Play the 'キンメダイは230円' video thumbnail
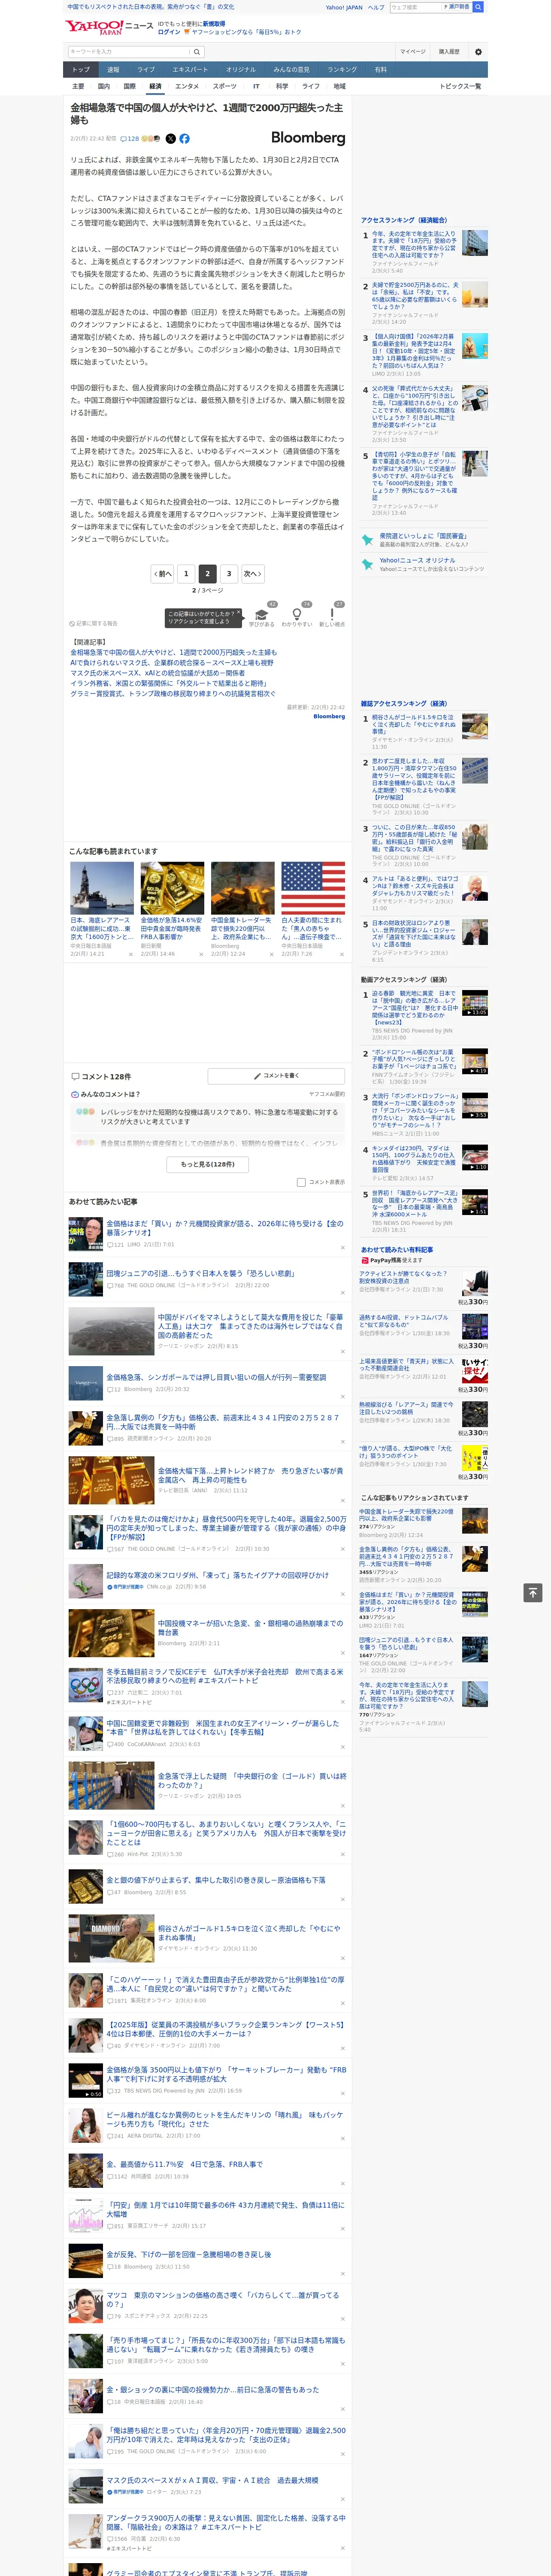 [474, 1158]
